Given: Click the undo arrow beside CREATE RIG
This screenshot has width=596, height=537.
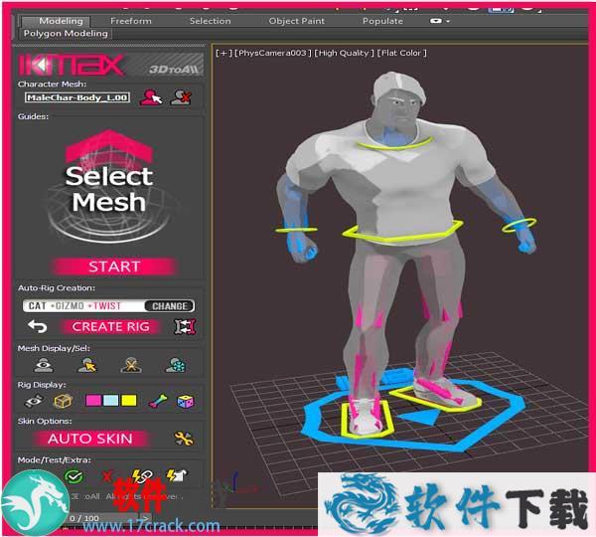Looking at the screenshot, I should [38, 326].
